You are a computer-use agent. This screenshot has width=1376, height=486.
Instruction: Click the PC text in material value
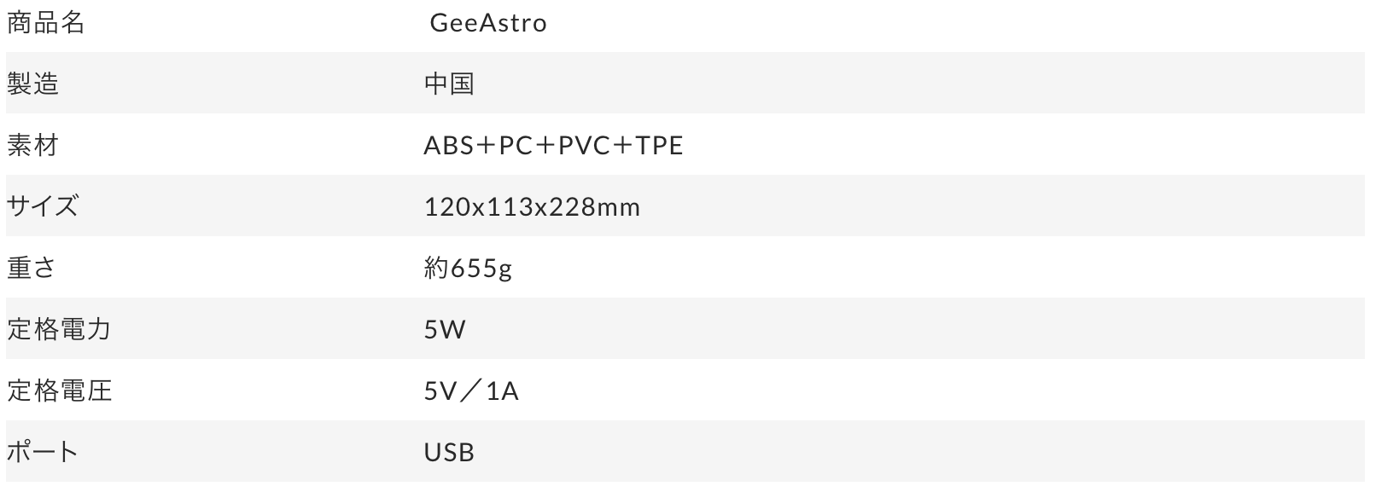click(516, 146)
